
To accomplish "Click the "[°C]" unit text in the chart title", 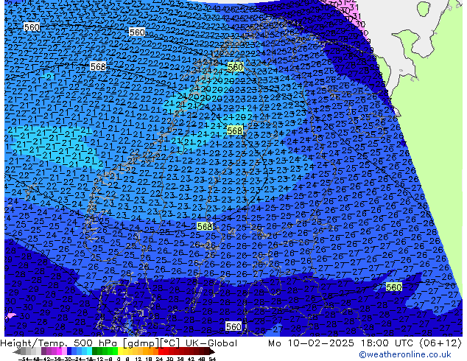I will [x=171, y=343].
